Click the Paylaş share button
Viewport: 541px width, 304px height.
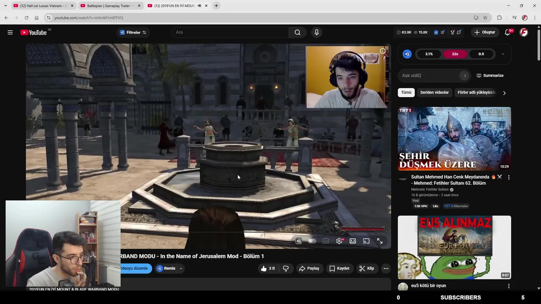pos(309,269)
